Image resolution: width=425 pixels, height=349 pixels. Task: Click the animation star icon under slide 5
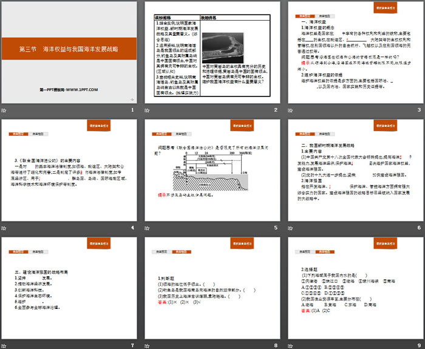coord(147,228)
